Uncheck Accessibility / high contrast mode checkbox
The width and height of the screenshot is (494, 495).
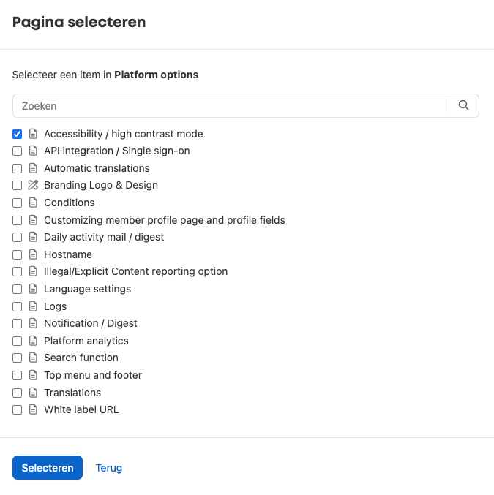pos(17,134)
